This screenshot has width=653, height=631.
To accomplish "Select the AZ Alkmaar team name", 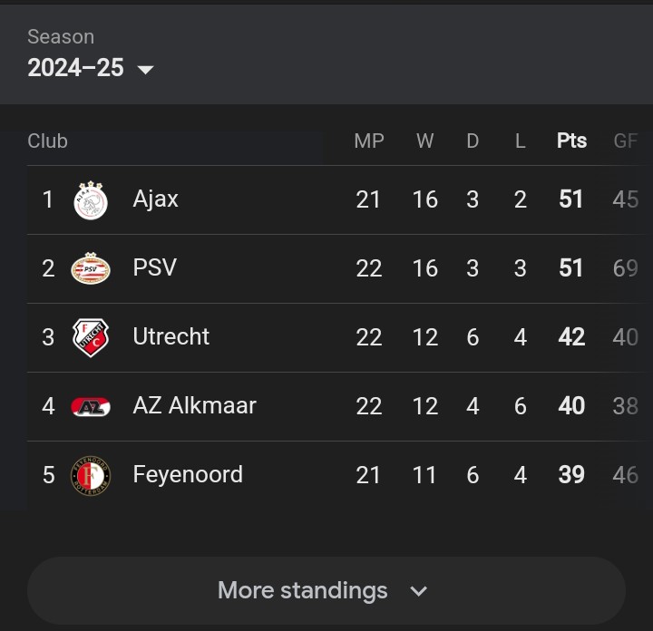I will [x=194, y=405].
